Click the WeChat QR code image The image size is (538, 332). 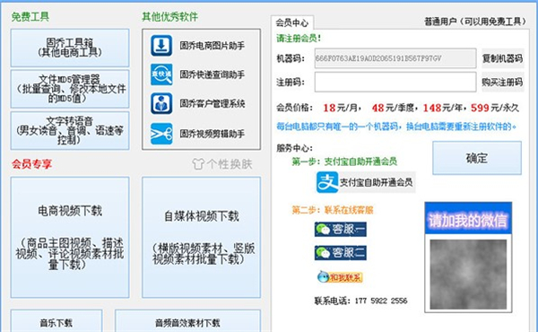coord(468,275)
